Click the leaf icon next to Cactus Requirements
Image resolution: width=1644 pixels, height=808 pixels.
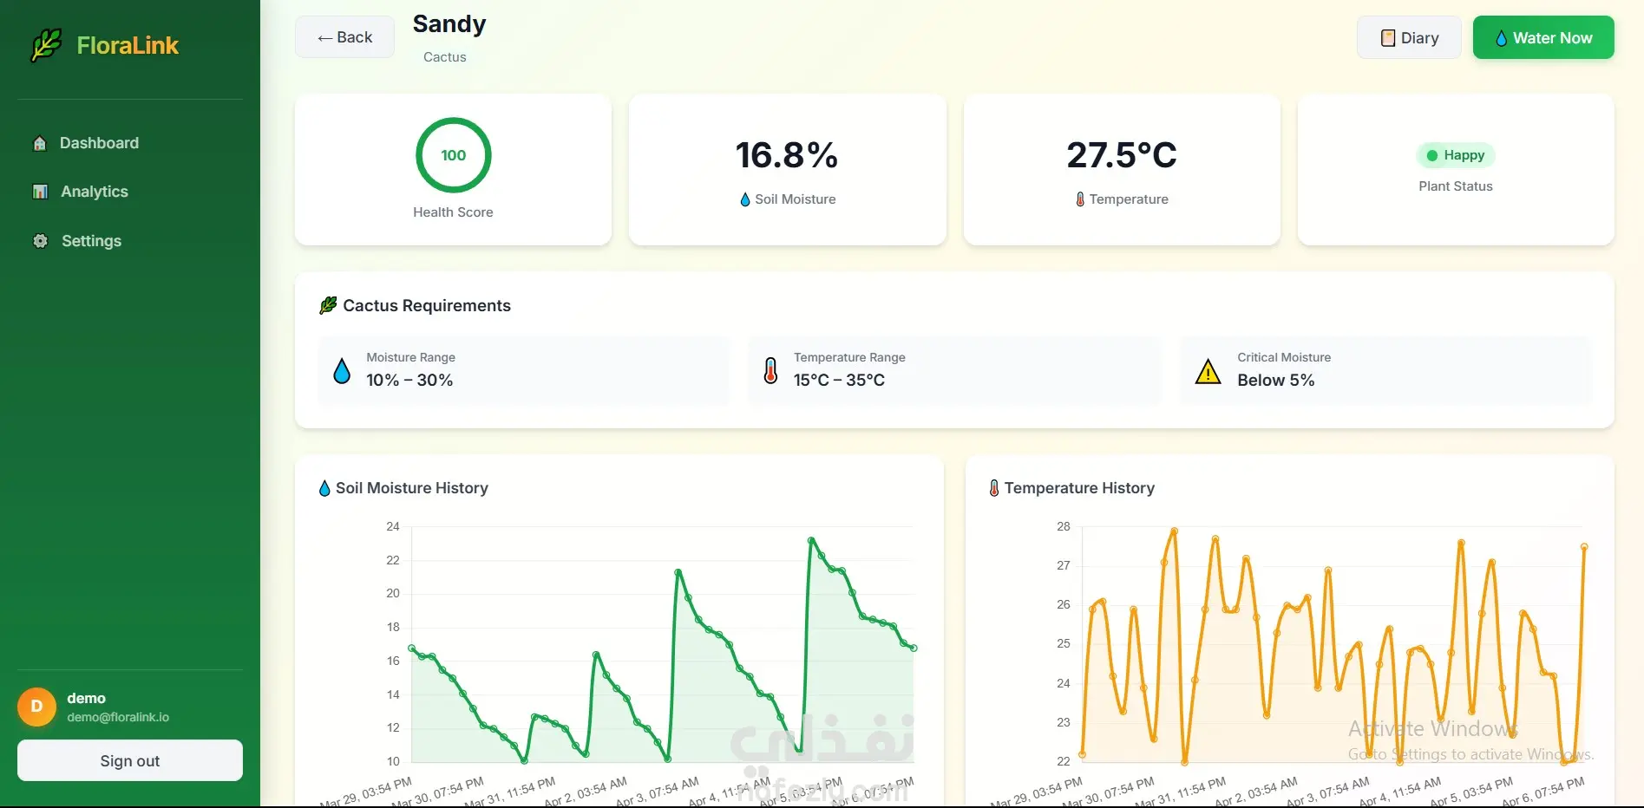click(x=328, y=305)
